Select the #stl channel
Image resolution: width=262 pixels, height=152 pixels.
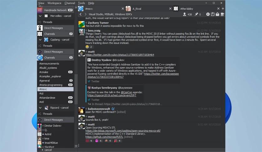click(55, 102)
